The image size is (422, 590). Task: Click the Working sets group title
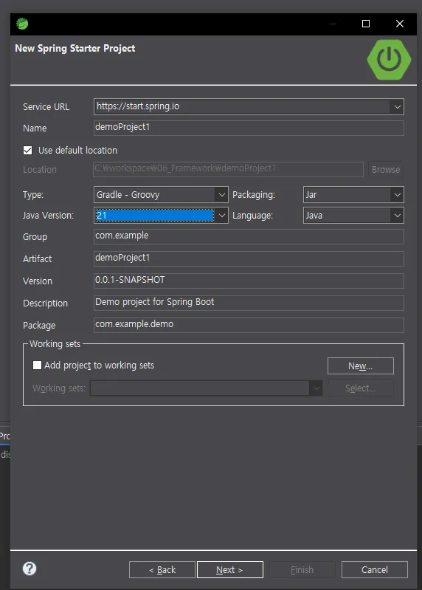pos(55,344)
